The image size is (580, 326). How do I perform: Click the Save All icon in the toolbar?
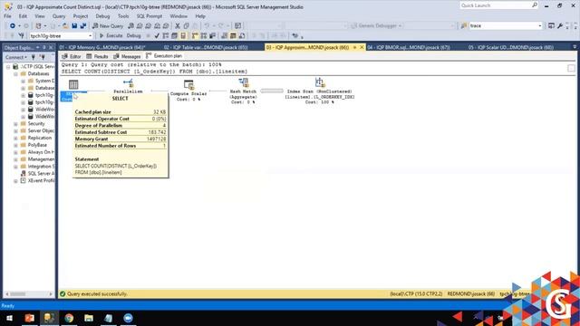pyautogui.click(x=83, y=26)
